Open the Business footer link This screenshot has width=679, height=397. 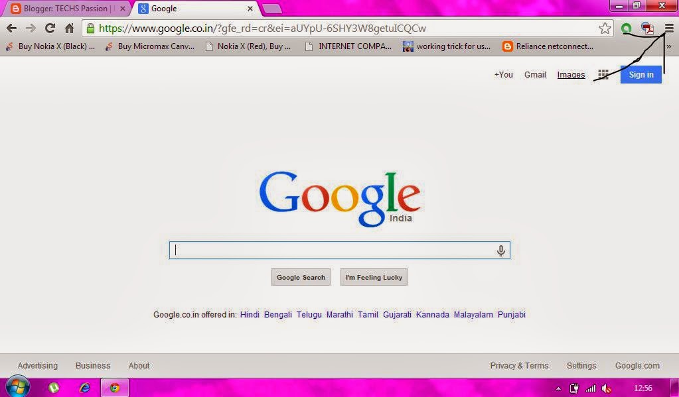(93, 365)
